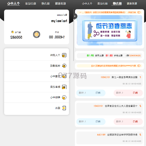Select active 助力榜 tab on ranking page
The image size is (146, 146).
pyautogui.click(x=117, y=4)
